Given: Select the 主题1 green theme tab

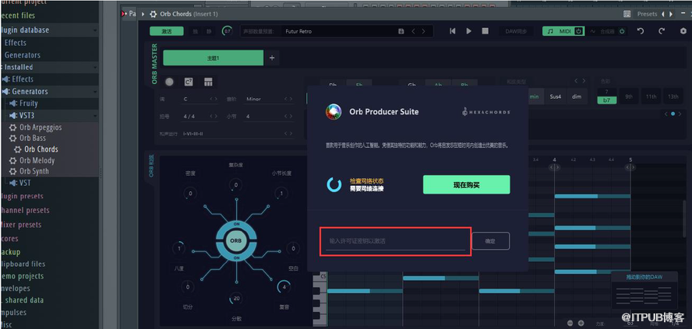Looking at the screenshot, I should 213,58.
